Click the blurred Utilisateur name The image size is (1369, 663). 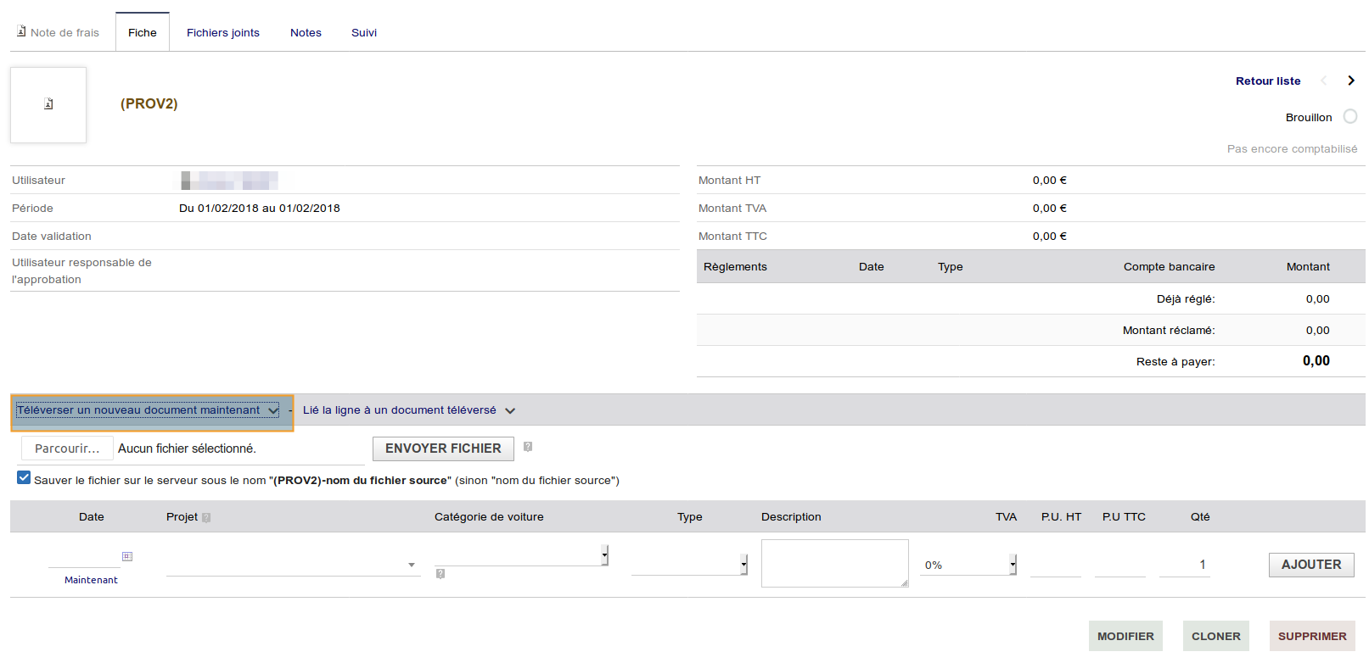(x=229, y=181)
